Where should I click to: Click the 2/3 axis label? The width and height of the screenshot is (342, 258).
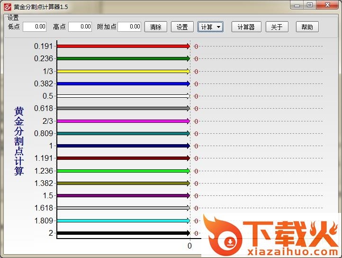pos(48,121)
